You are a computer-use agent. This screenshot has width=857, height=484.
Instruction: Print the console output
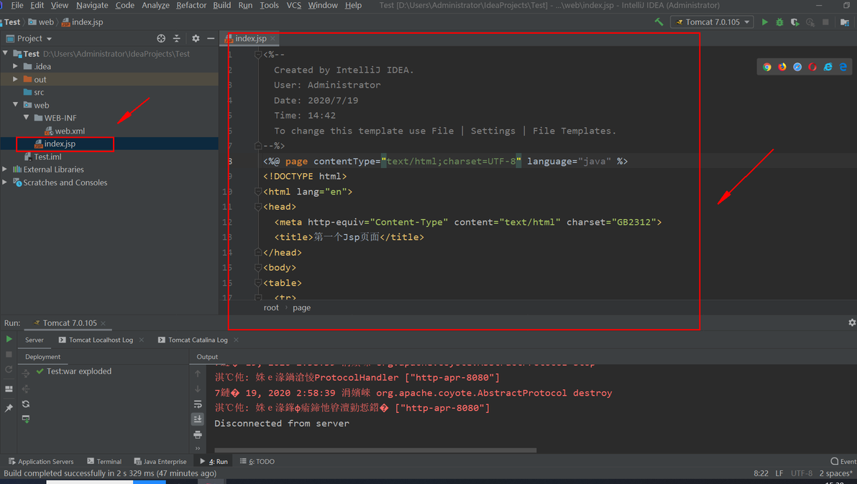[x=198, y=434]
